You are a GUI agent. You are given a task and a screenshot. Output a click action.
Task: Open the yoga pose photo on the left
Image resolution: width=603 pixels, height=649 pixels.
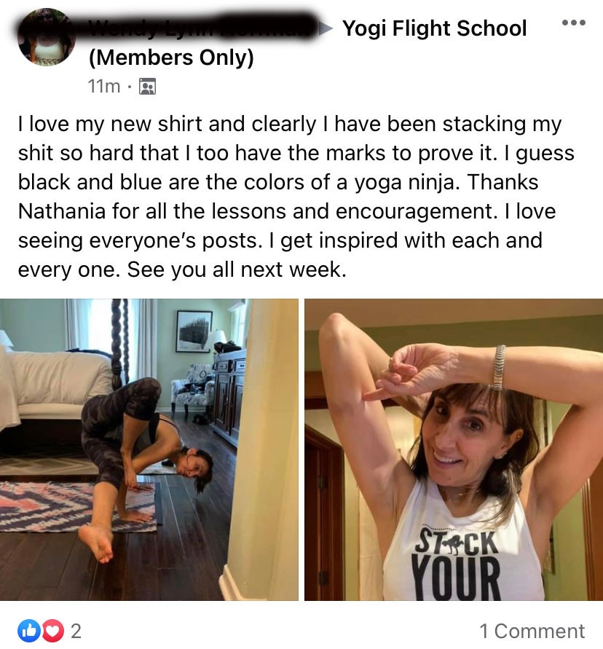[149, 449]
